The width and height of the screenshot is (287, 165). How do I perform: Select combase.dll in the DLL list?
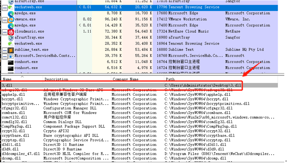click(x=13, y=113)
